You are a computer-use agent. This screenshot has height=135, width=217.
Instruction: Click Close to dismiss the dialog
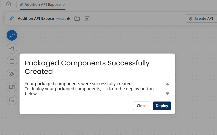[x=141, y=106]
